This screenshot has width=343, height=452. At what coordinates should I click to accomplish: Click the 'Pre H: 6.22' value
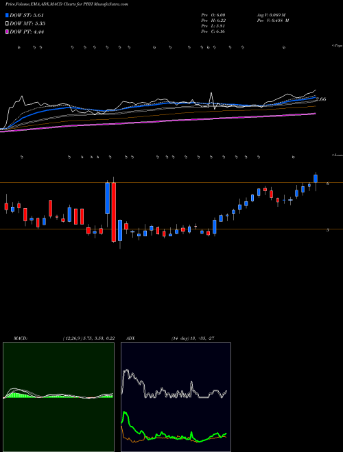213,21
